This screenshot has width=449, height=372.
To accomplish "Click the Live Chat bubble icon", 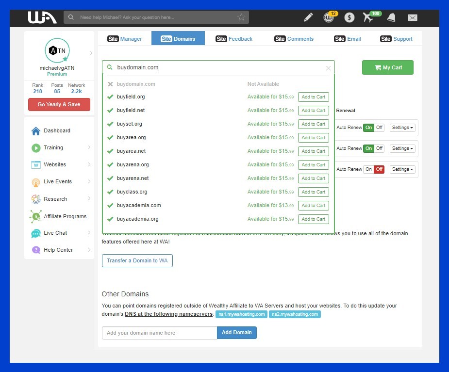I will (36, 233).
